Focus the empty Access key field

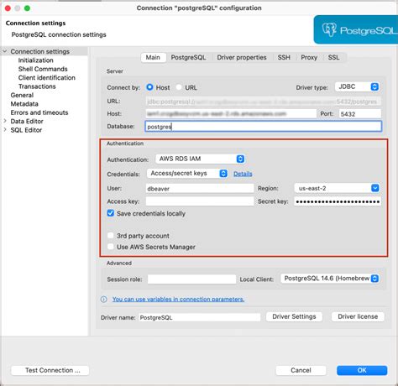point(200,201)
